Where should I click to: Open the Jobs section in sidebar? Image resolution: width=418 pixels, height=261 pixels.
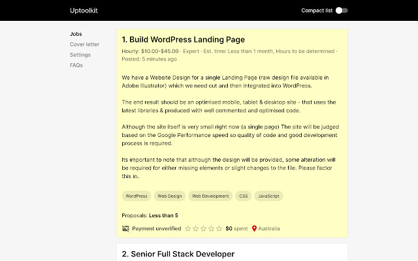click(76, 34)
